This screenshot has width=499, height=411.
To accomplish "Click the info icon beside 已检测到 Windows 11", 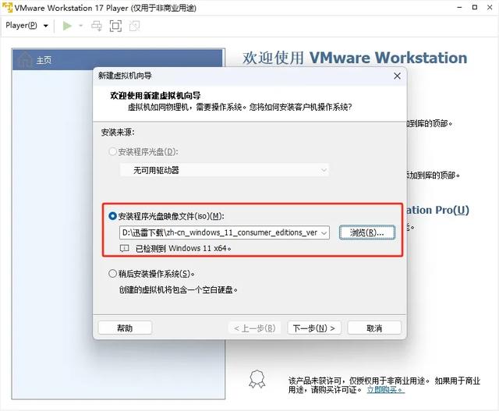I will tap(125, 248).
